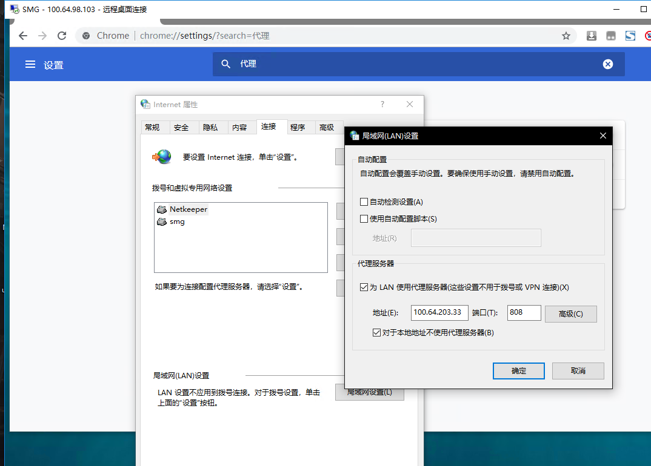Select the smg dial-up connection
Viewport: 651px width, 466px height.
point(171,222)
